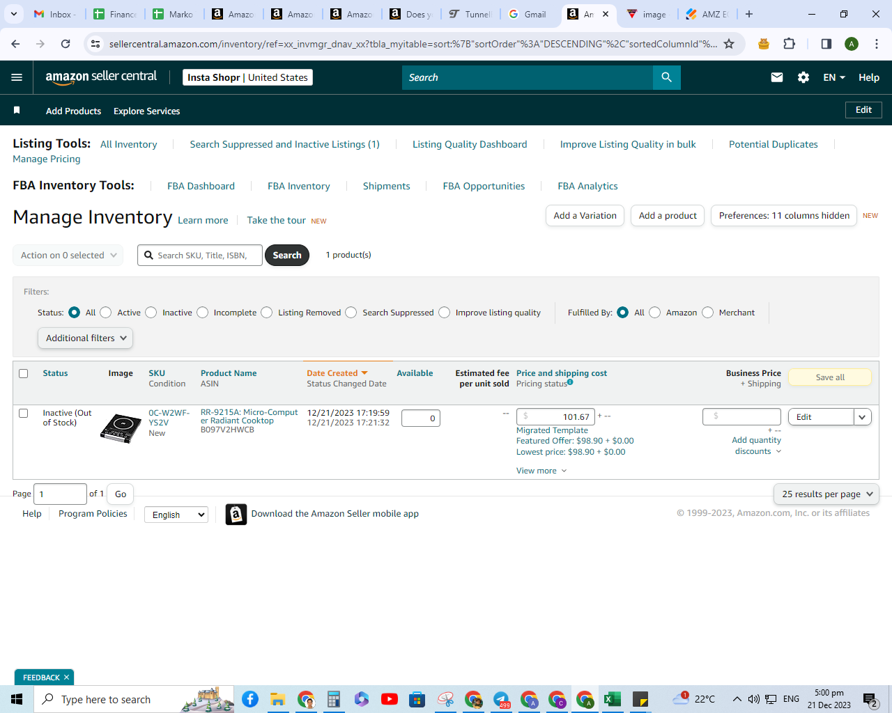
Task: Reload the page with the browser refresh icon
Action: pos(66,44)
